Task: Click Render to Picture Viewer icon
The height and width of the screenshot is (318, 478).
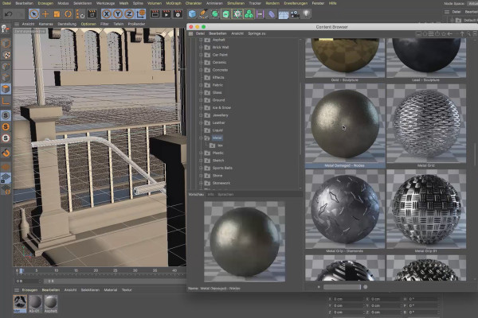Action: tap(167, 14)
